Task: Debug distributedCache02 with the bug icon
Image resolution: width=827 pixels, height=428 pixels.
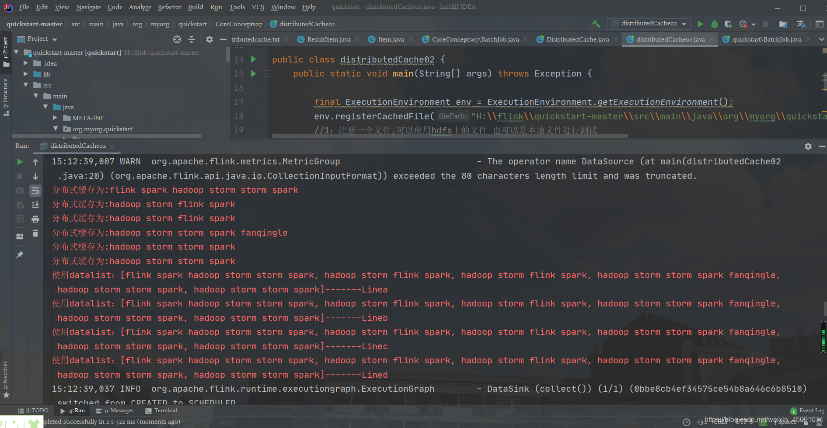Action: pyautogui.click(x=715, y=24)
